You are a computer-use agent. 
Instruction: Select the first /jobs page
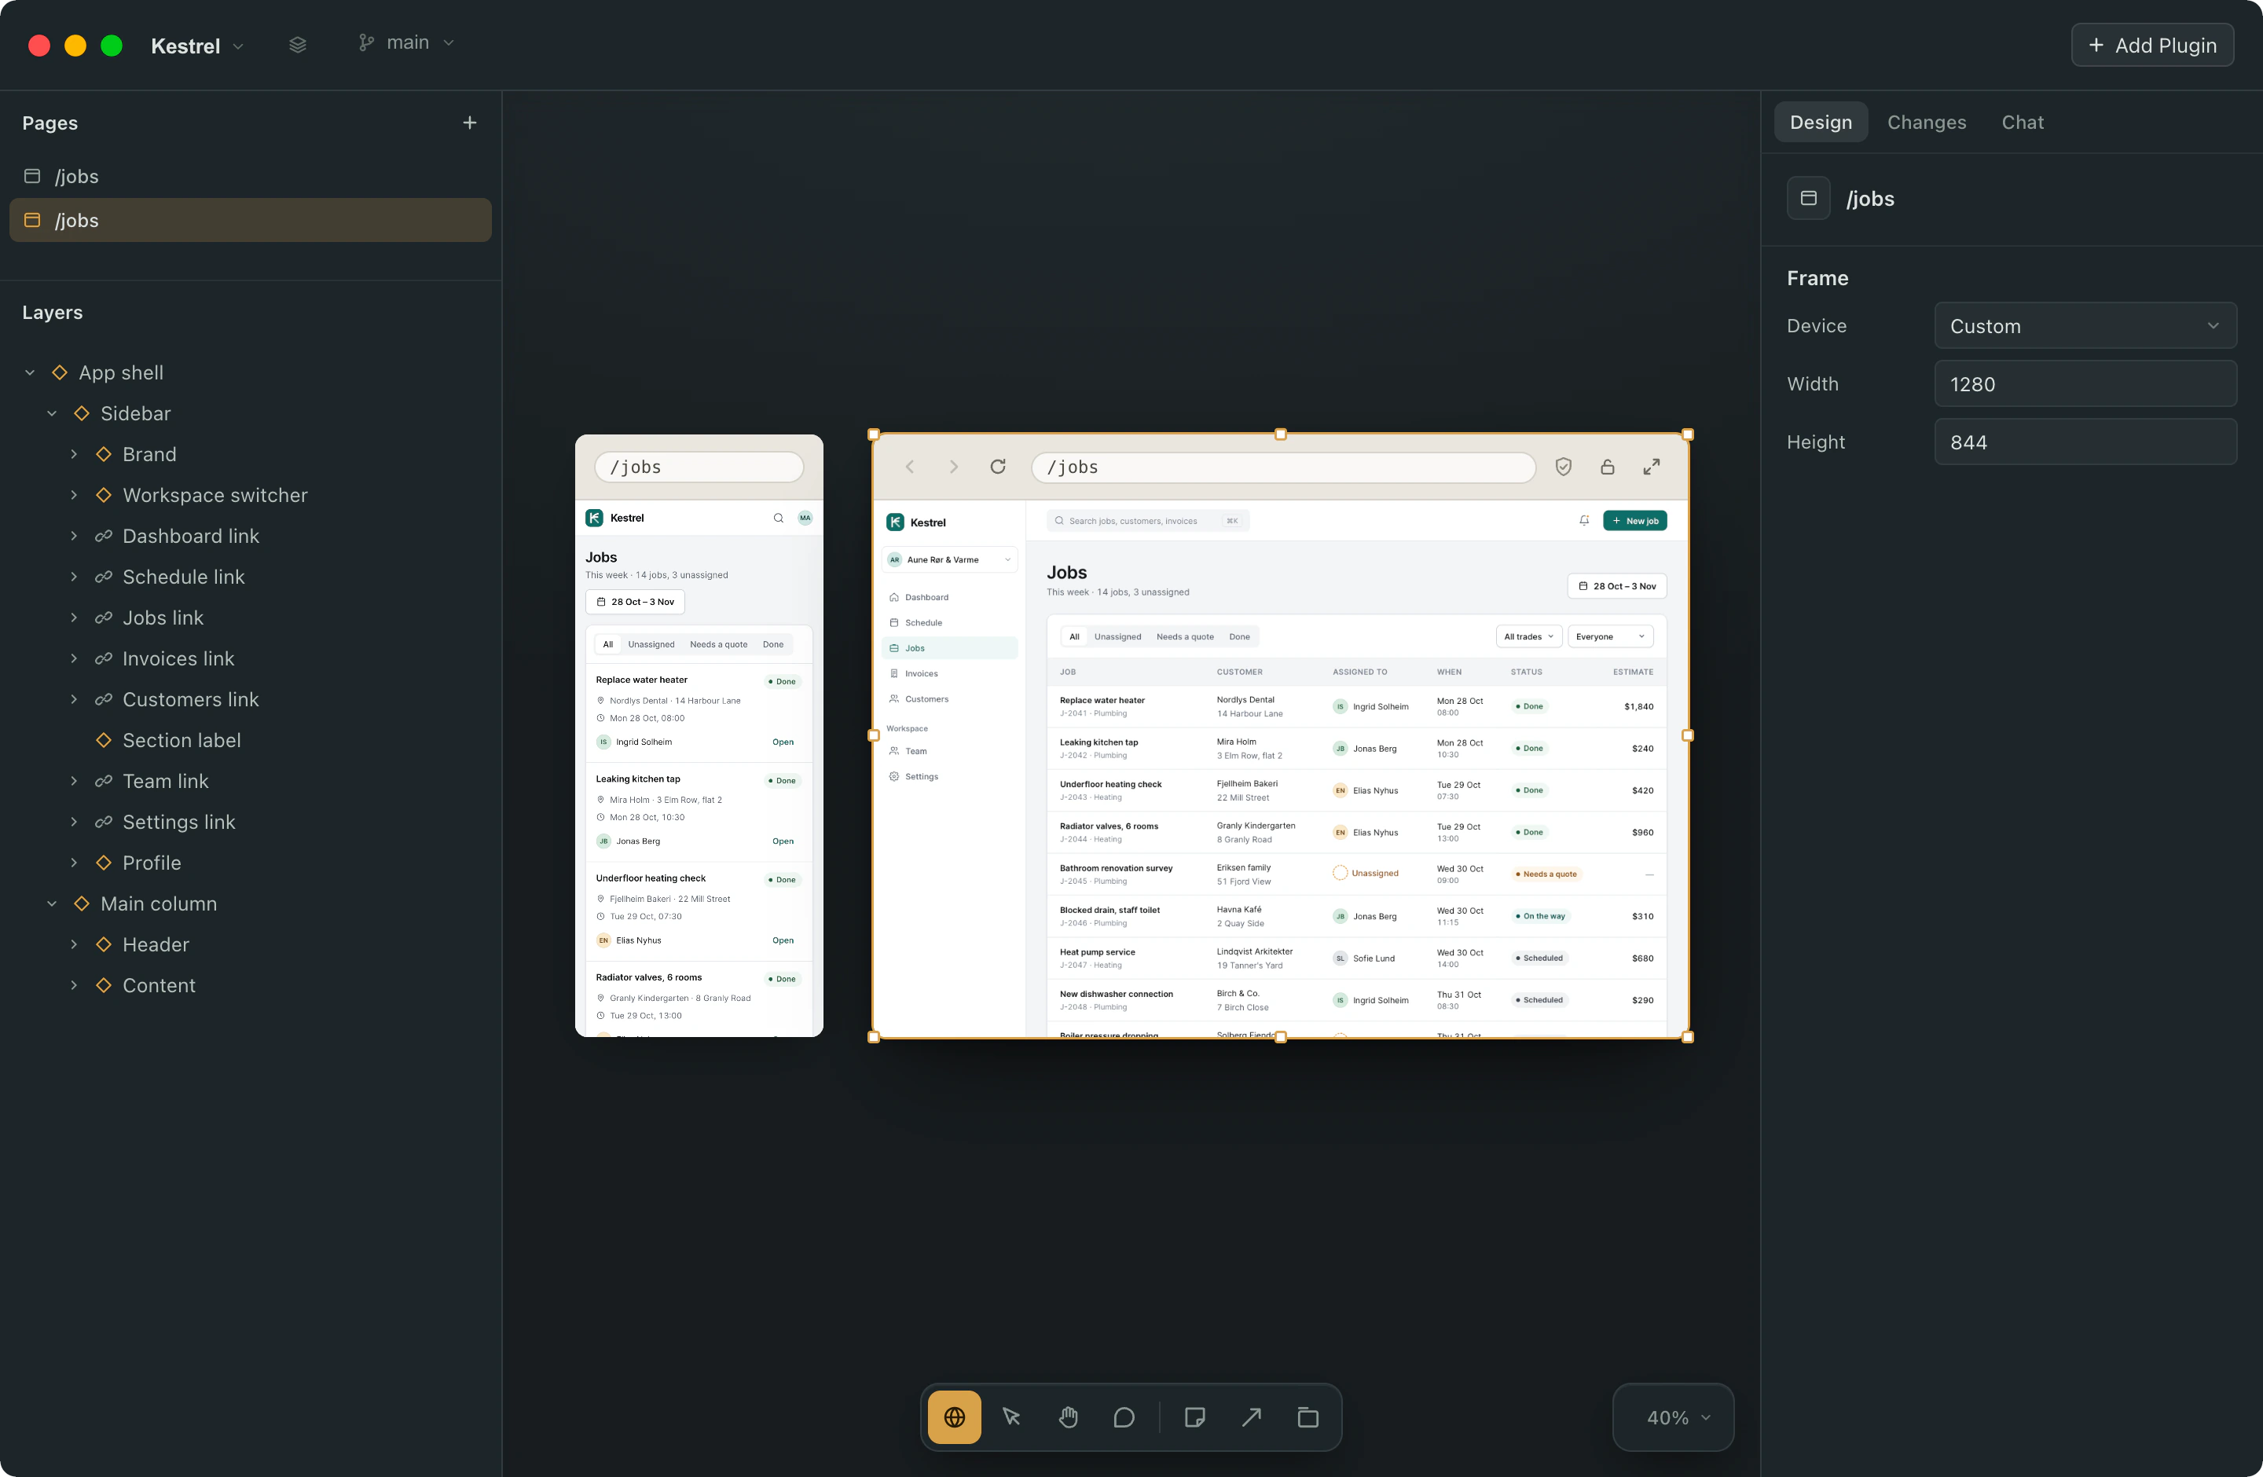[250, 177]
